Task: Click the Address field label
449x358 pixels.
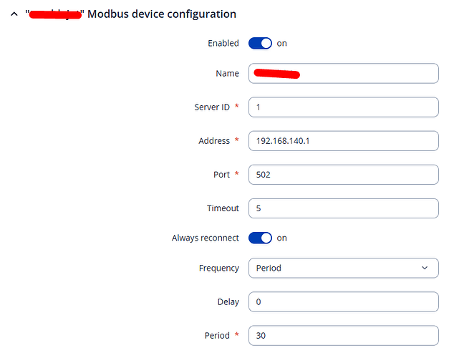Action: [213, 140]
